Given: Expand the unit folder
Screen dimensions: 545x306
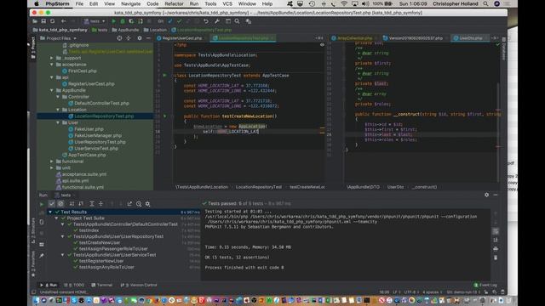Looking at the screenshot, I should 52,168.
